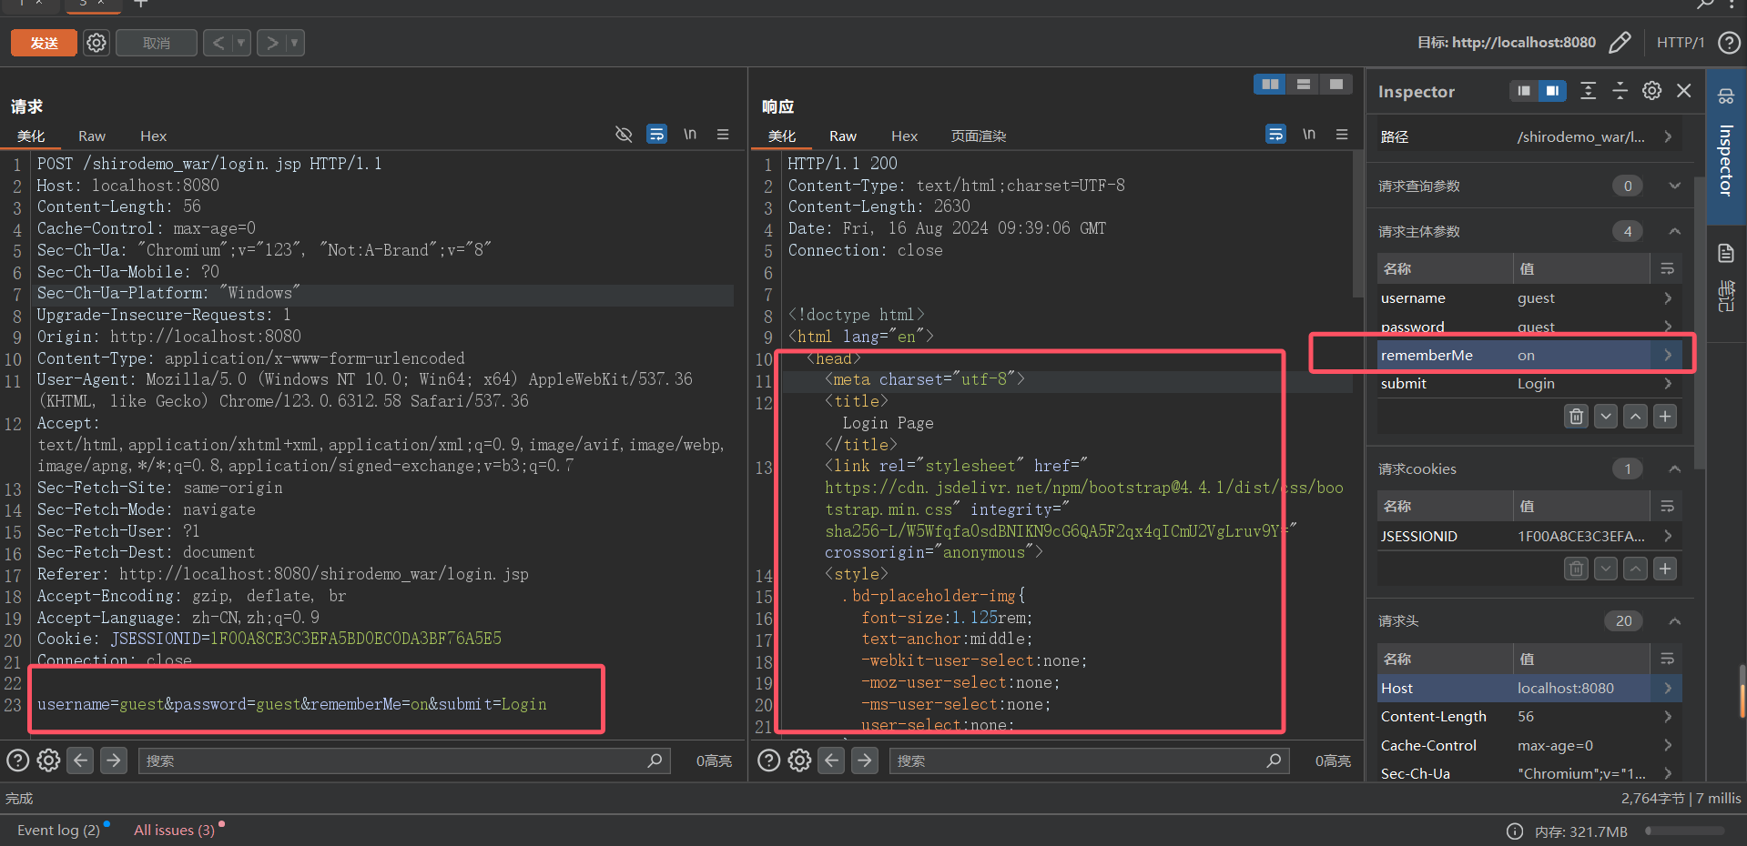This screenshot has width=1747, height=846.
Task: Open send options gear next to 发送
Action: 96,43
